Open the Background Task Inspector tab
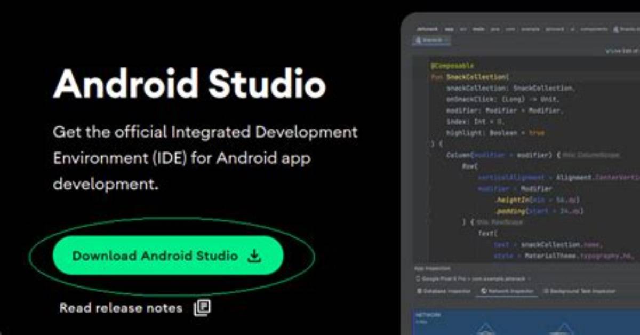The image size is (640, 335). click(580, 291)
